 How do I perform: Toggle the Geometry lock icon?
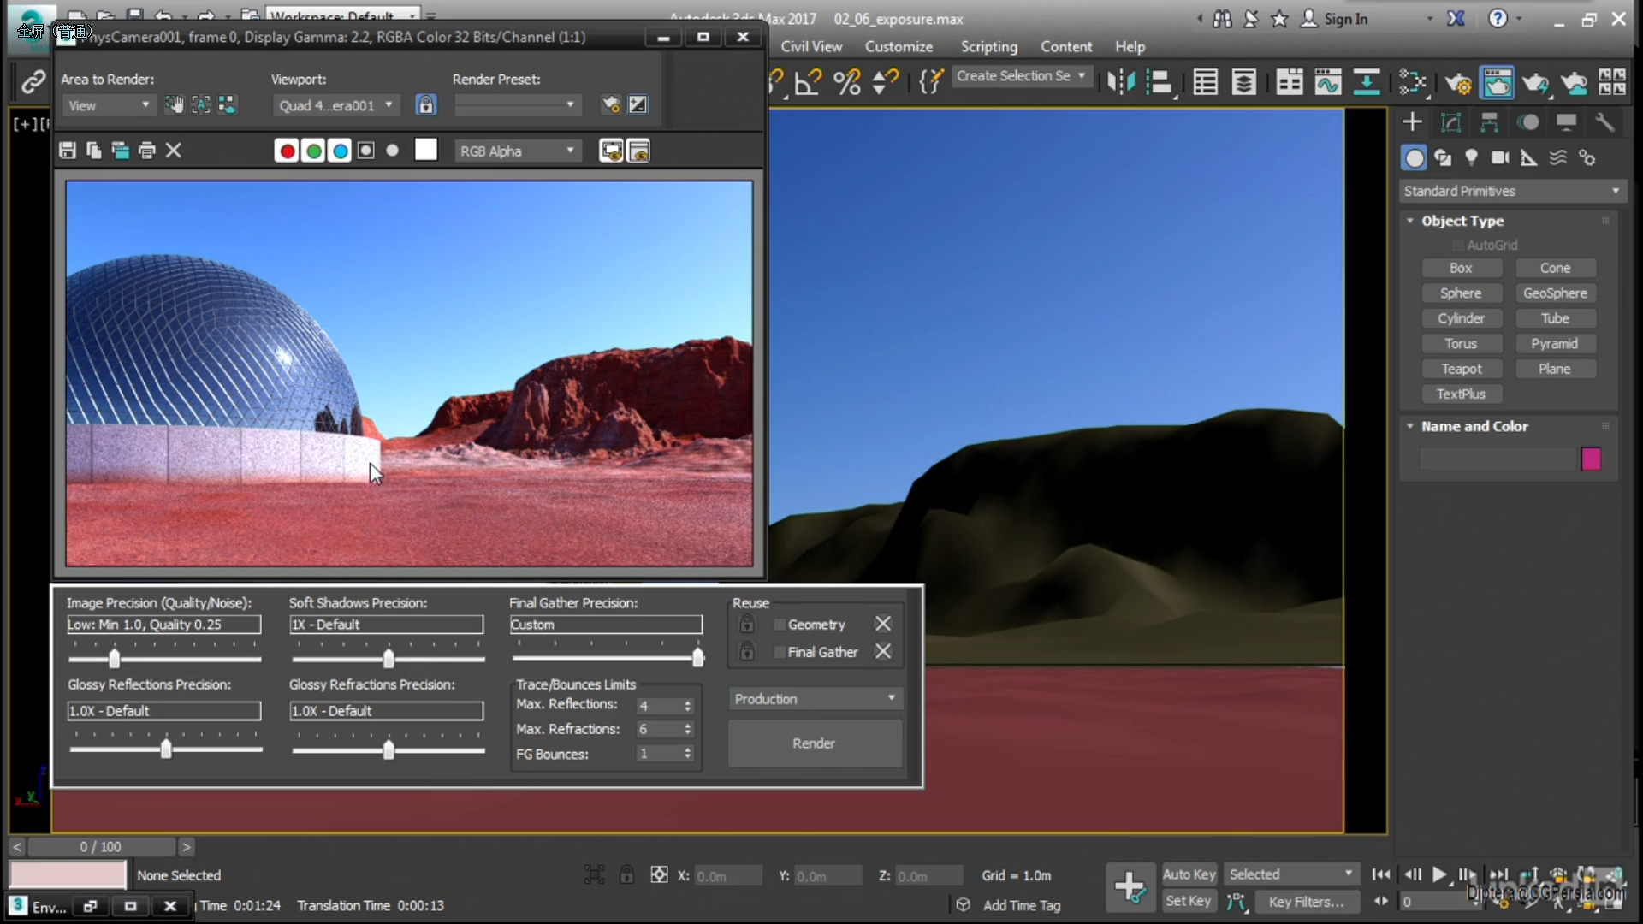point(747,624)
